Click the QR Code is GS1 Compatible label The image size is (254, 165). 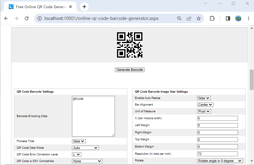click(35, 161)
